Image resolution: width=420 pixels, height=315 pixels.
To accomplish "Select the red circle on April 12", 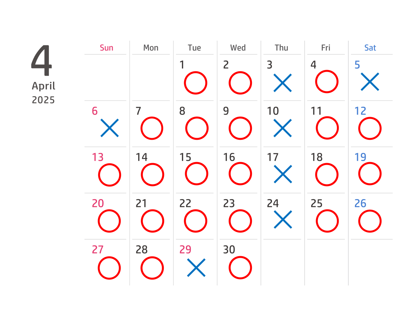I will 370,128.
